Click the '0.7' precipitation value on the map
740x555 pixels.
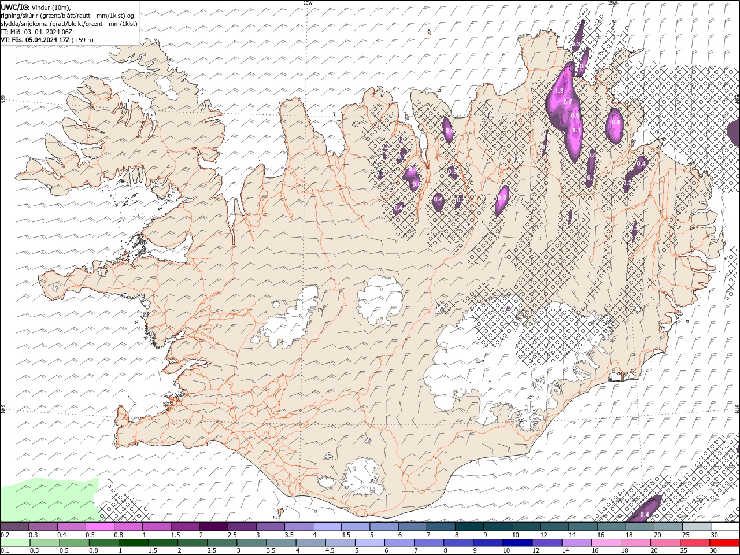click(x=568, y=102)
